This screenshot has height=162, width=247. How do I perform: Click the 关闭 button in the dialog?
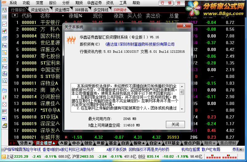coord(175,124)
